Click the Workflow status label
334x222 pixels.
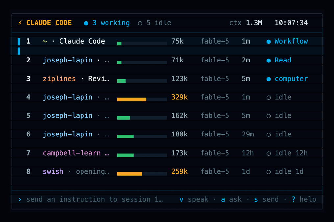click(x=291, y=41)
